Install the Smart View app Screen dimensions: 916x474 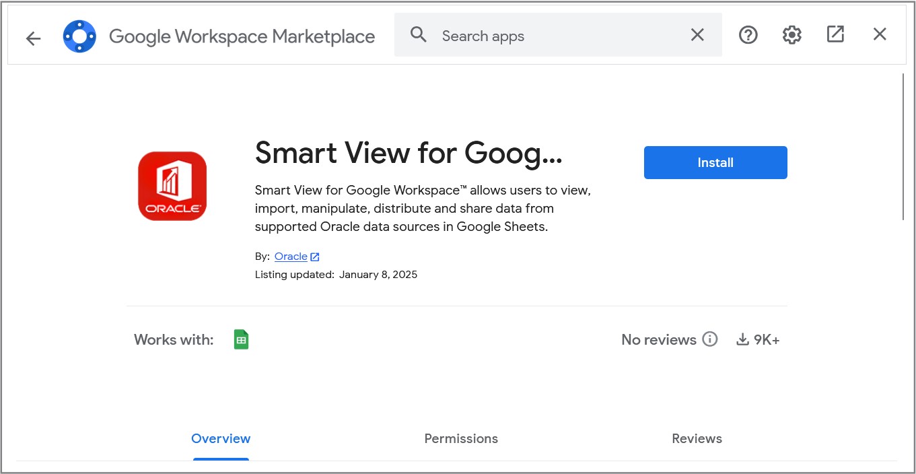point(715,162)
